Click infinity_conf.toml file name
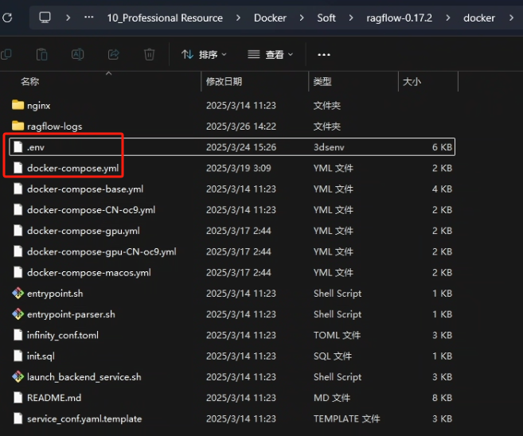 (x=63, y=335)
